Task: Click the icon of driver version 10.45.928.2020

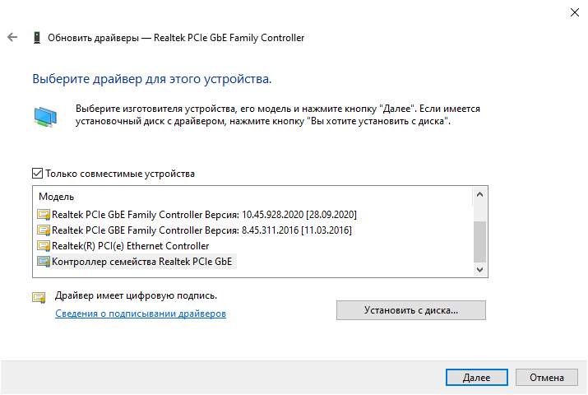Action: click(x=44, y=215)
